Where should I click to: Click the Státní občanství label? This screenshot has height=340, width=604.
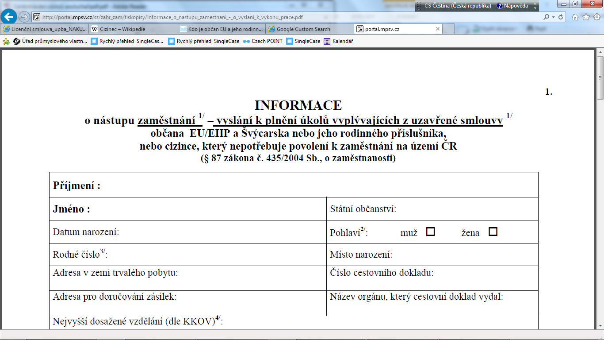363,209
